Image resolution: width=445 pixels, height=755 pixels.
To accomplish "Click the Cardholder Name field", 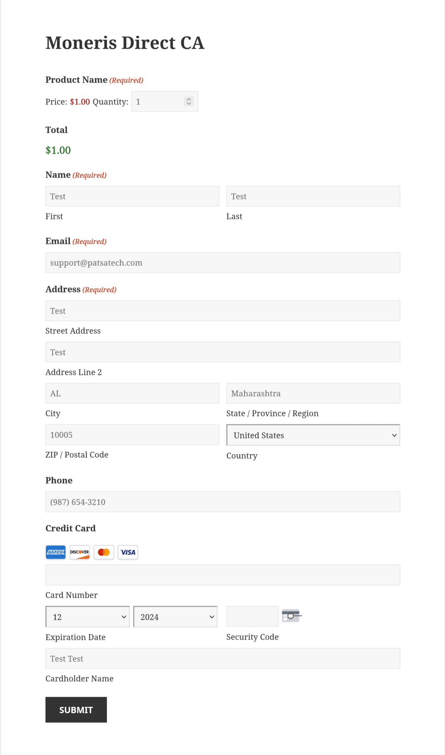I will tap(222, 658).
